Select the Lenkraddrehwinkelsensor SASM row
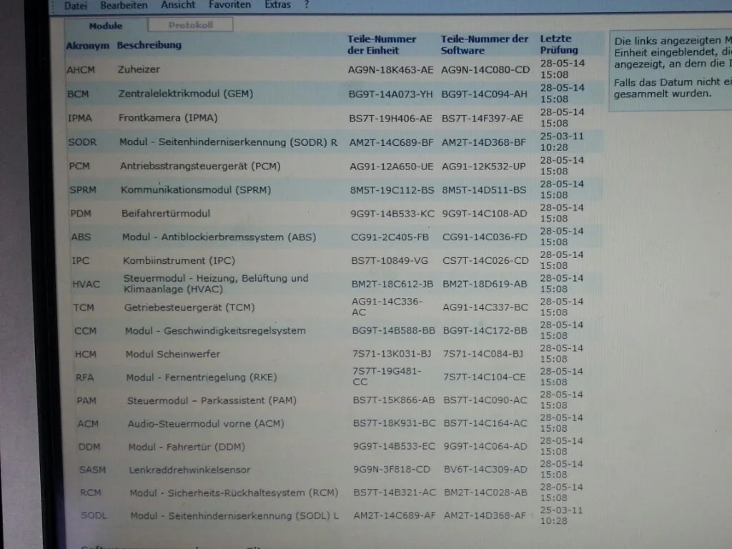Image resolution: width=732 pixels, height=549 pixels. (189, 470)
